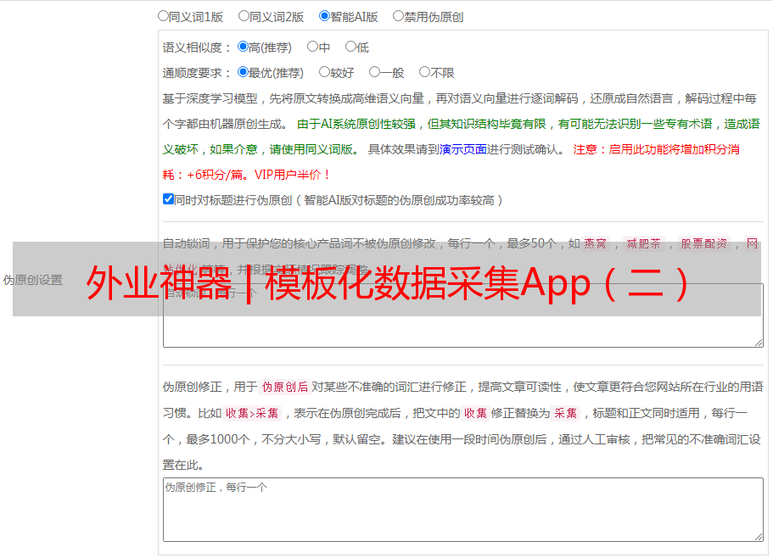Grab the 伪原创修正 textarea resize handle
This screenshot has height=558, width=773.
click(759, 538)
